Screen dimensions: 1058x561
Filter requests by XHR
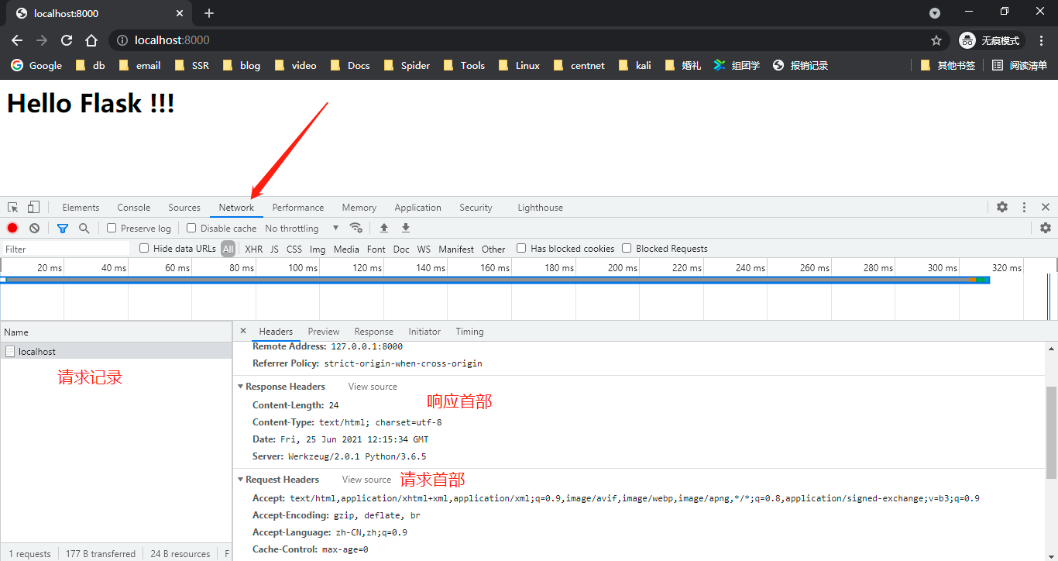point(253,249)
